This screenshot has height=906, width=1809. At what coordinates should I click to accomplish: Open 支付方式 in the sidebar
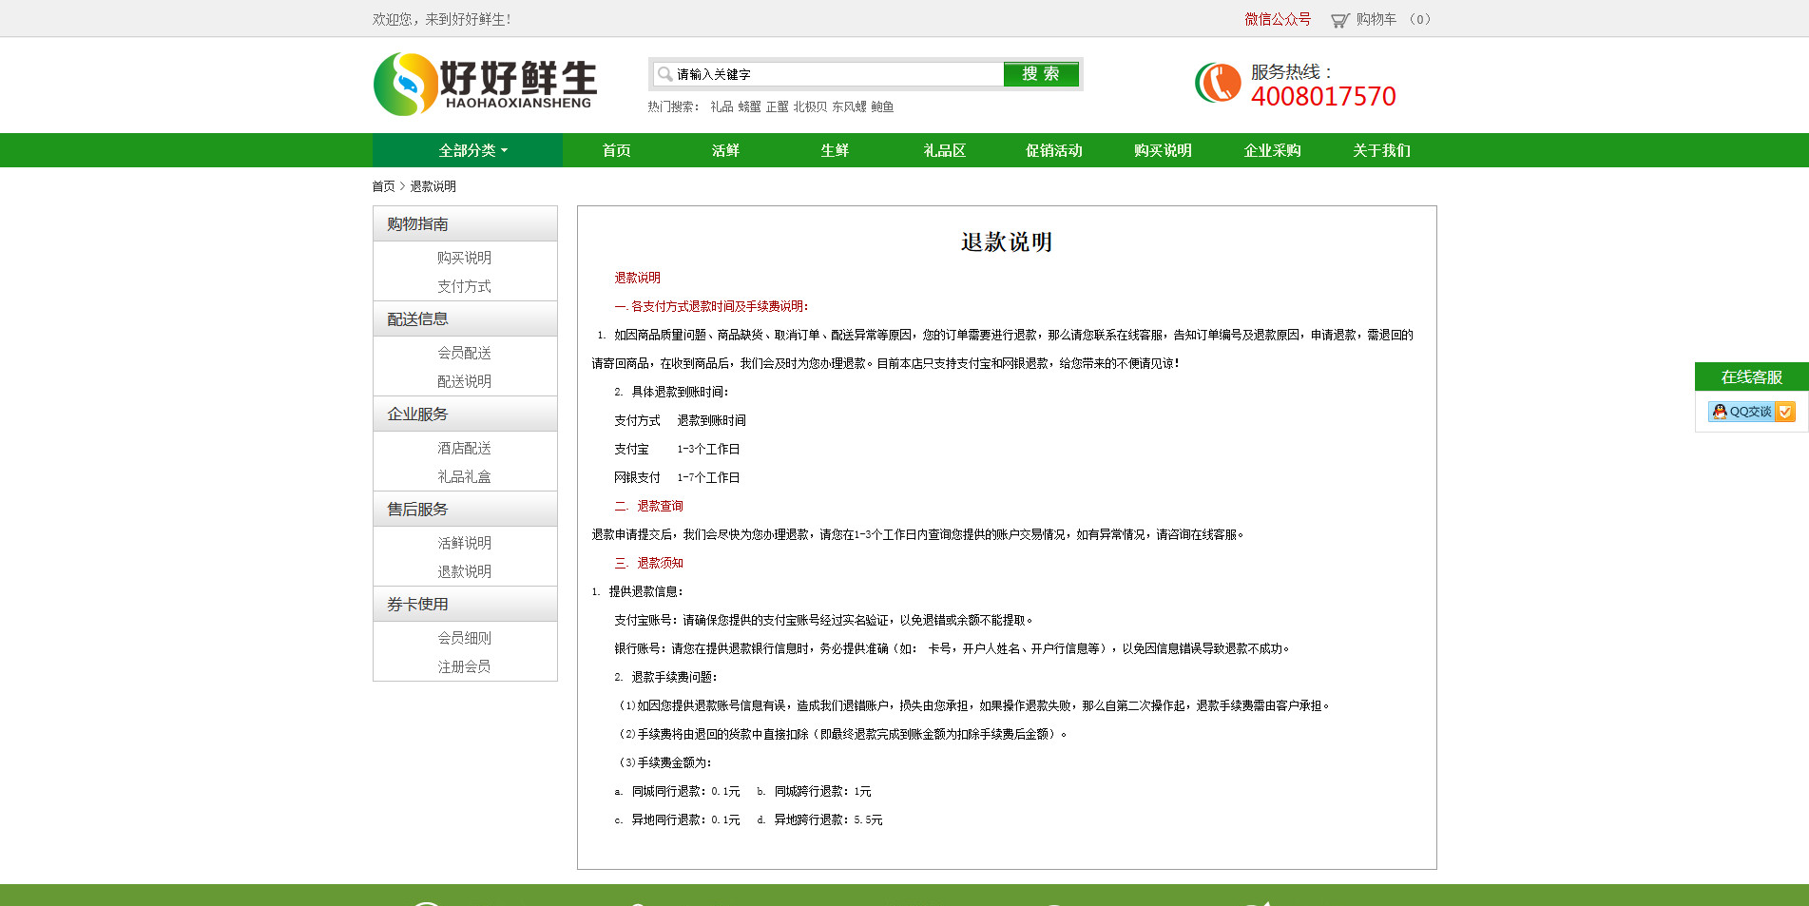click(x=464, y=286)
